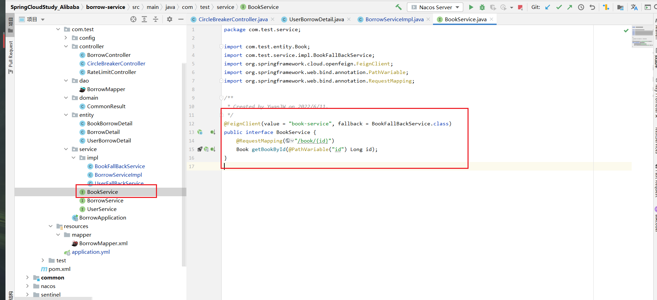Click the Expand All icon in project panel
This screenshot has width=657, height=300.
point(144,19)
